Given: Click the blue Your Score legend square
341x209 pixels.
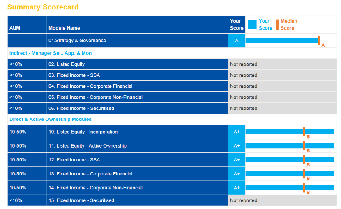Looking at the screenshot, I should (252, 25).
